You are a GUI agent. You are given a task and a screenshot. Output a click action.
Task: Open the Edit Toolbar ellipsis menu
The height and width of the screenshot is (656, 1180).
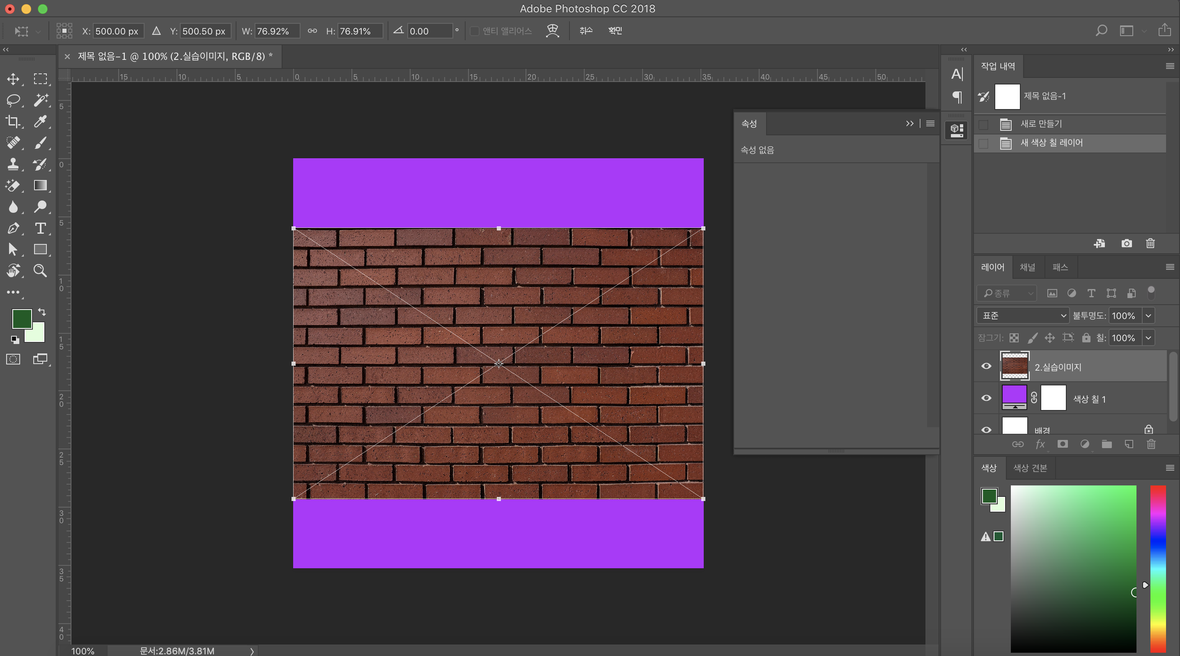coord(13,292)
